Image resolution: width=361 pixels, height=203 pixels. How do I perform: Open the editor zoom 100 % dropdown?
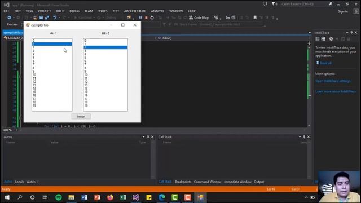coord(17,130)
